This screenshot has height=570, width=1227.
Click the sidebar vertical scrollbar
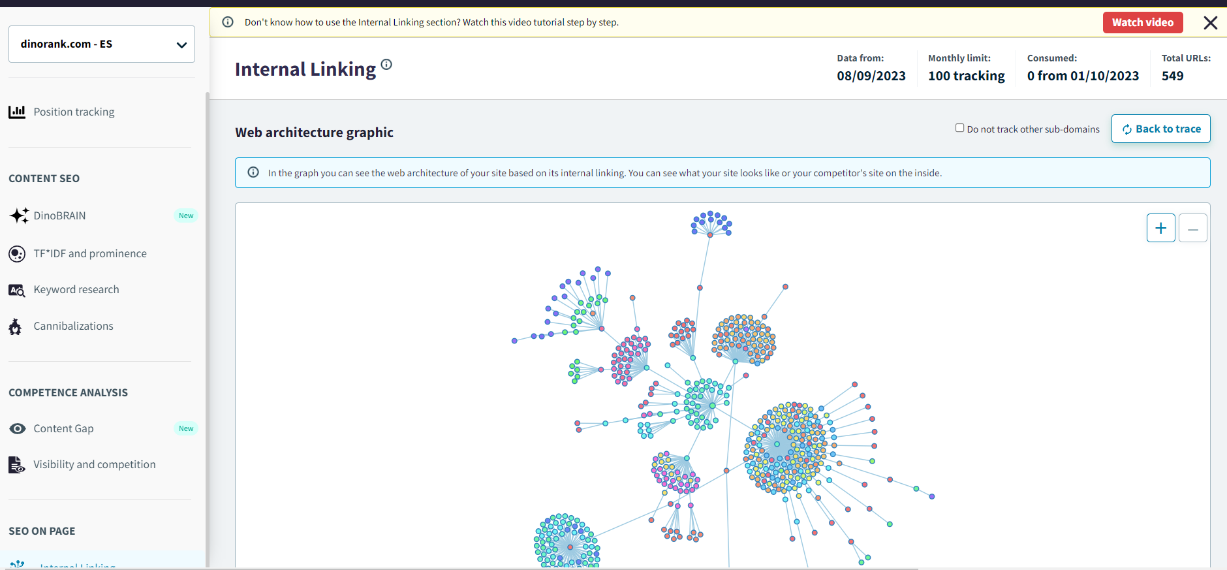click(x=208, y=326)
